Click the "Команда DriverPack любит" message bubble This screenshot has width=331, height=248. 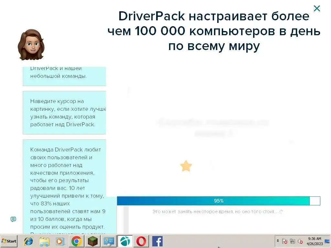70,187
